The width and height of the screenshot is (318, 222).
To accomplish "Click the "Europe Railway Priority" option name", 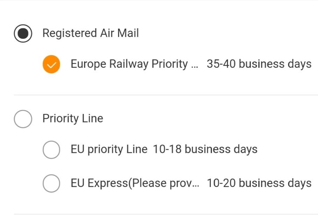I will click(x=129, y=64).
